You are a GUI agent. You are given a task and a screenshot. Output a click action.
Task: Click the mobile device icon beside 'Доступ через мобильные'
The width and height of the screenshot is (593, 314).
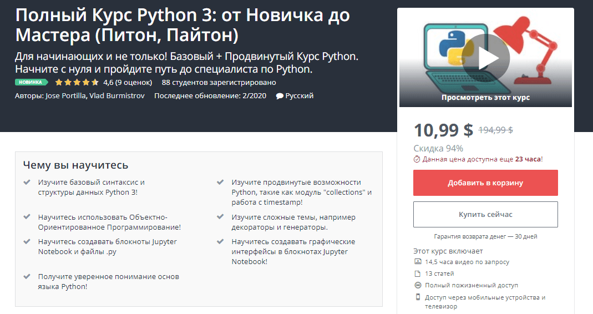coord(418,297)
